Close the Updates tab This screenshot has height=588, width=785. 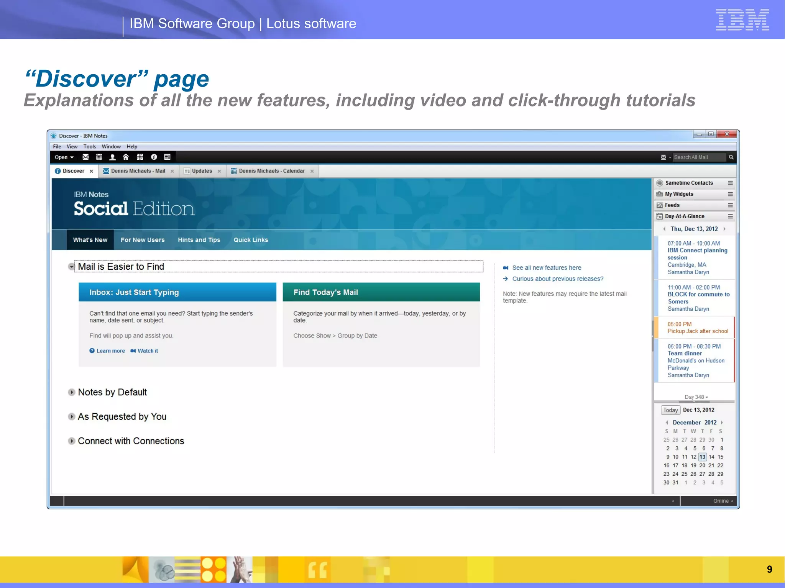click(x=219, y=171)
